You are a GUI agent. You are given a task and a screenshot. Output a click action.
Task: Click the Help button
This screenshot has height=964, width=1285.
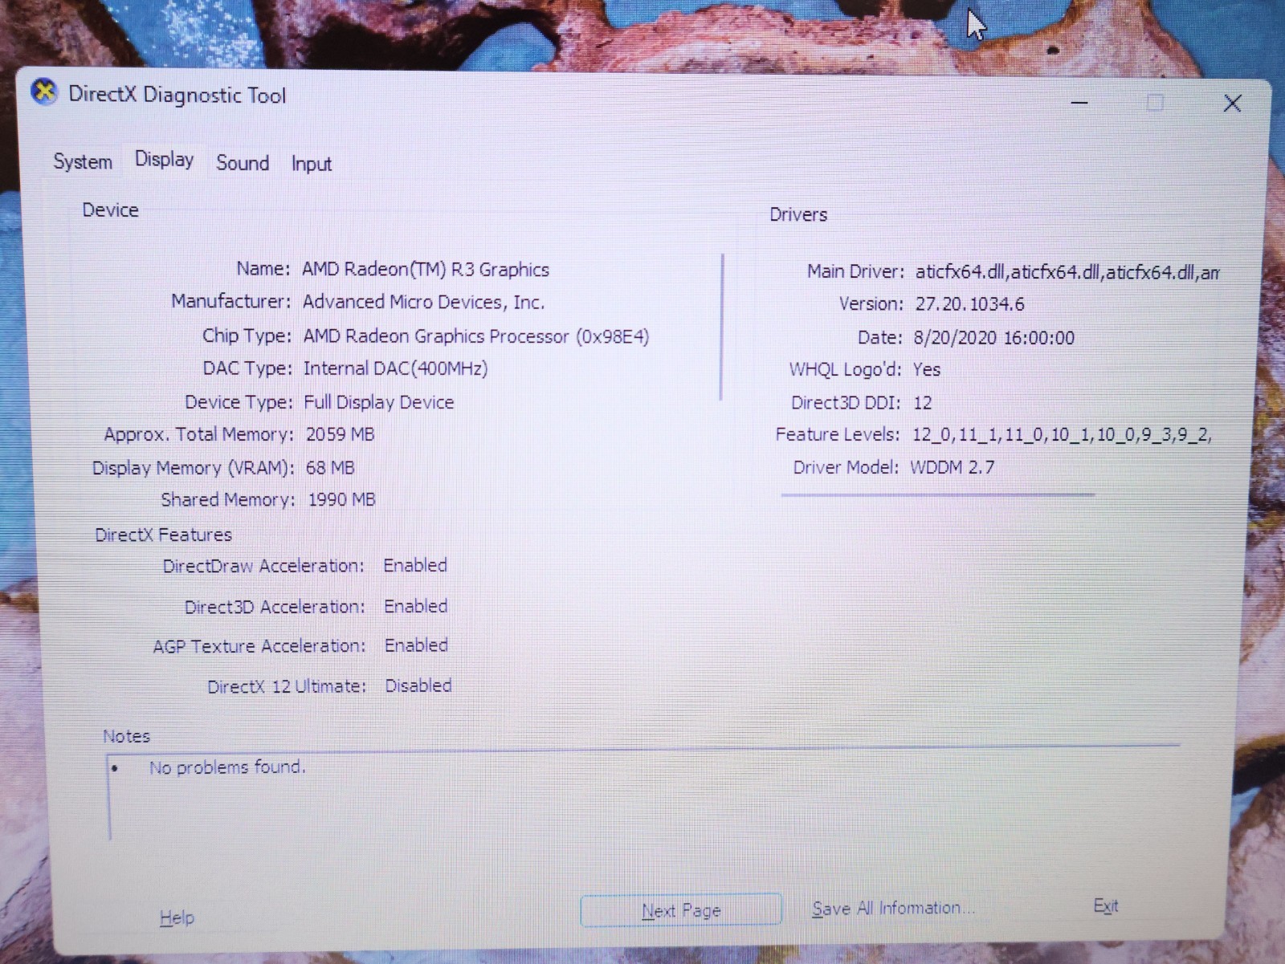[x=177, y=917]
